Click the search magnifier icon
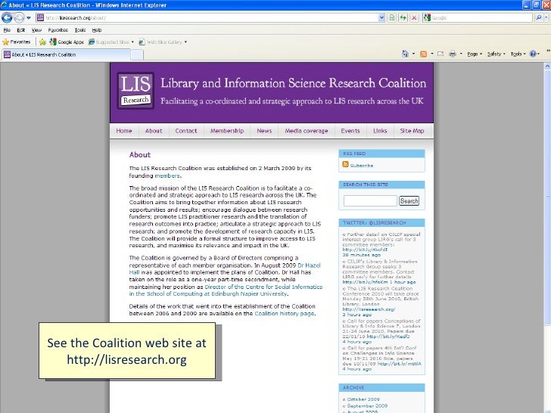551x413 pixels. (538, 17)
